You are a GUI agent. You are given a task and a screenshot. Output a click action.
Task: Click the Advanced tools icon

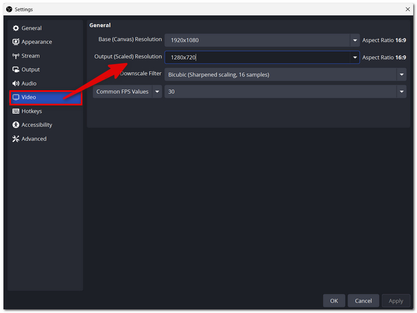coord(16,139)
